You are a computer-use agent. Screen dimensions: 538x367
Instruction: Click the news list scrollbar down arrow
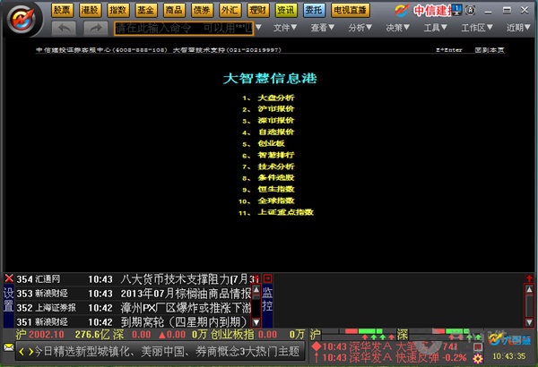256,322
